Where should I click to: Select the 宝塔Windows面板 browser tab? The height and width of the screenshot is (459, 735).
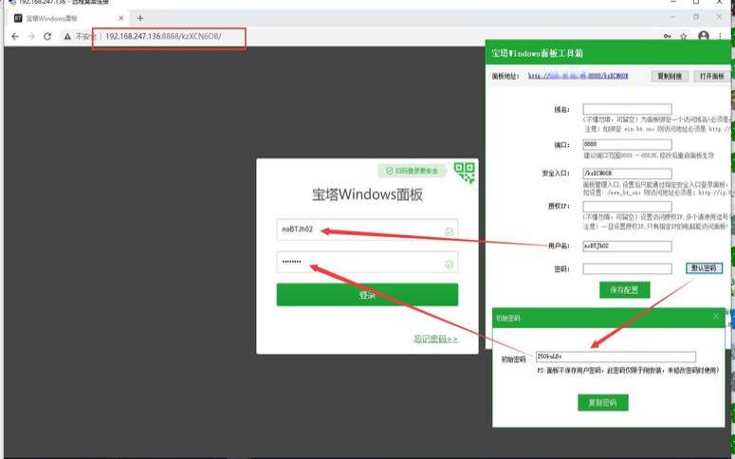68,18
